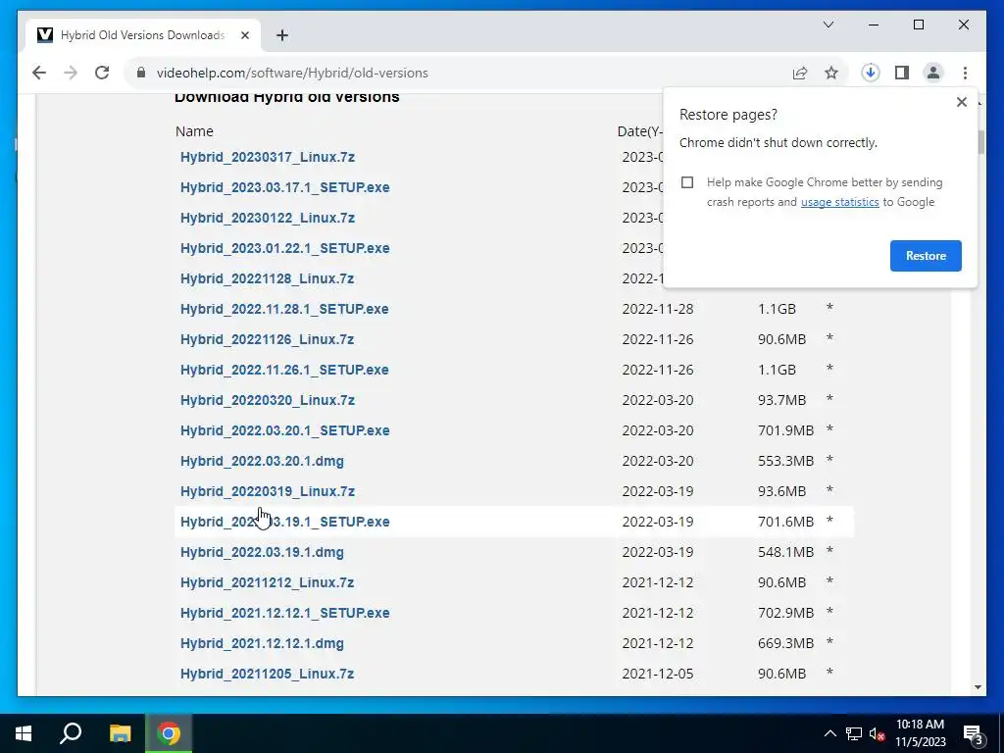Click the browser forward arrow
Image resolution: width=1004 pixels, height=753 pixels.
tap(71, 73)
